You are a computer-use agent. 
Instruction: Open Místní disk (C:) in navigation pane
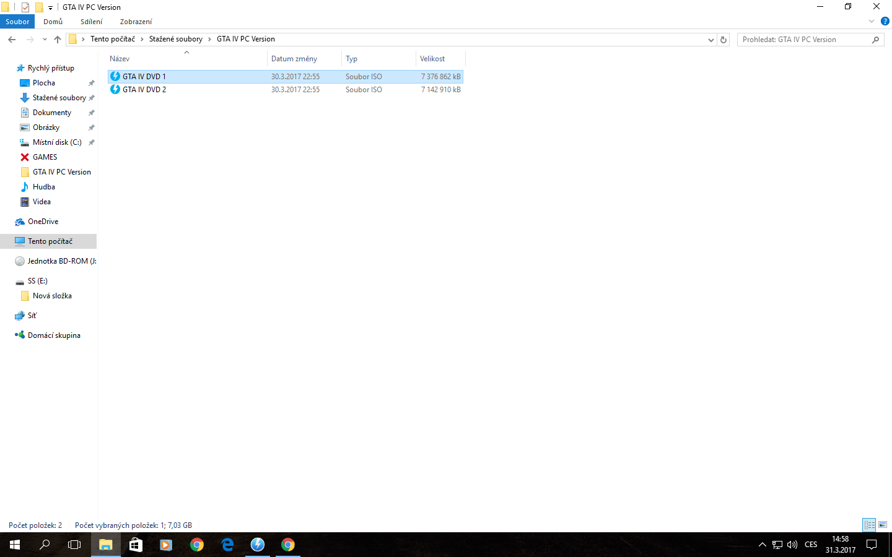tap(57, 142)
